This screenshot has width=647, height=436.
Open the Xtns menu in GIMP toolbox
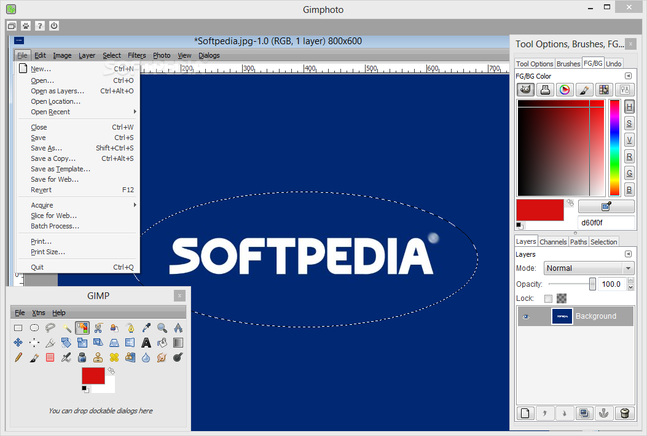(39, 313)
